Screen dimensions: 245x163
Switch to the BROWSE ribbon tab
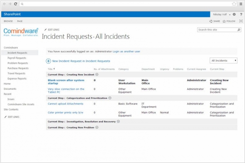8,21
